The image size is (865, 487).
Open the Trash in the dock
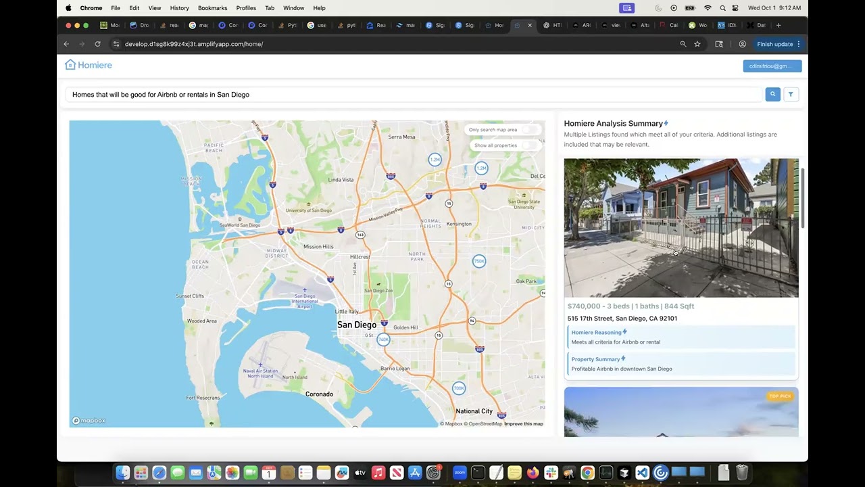click(x=742, y=473)
